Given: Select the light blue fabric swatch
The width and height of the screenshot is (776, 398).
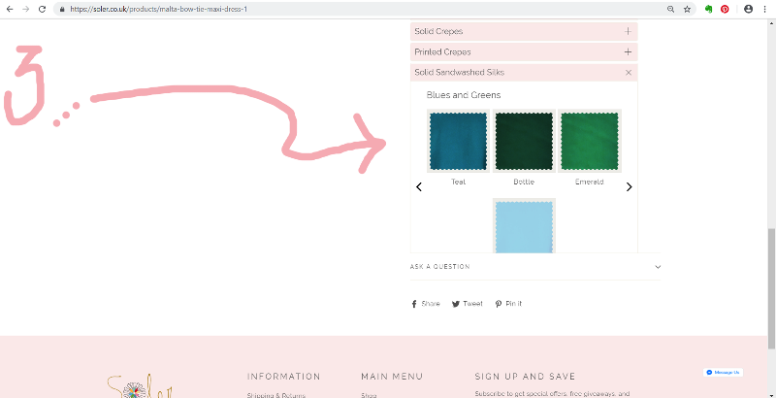Looking at the screenshot, I should tap(524, 226).
